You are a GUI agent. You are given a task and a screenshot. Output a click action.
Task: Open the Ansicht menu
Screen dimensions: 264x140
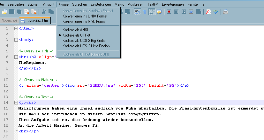pyautogui.click(x=49, y=4)
